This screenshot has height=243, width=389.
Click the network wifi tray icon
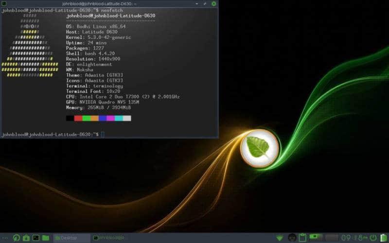tap(280, 238)
